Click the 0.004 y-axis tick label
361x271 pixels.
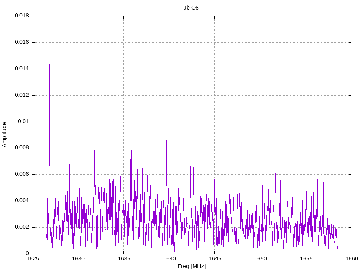[x=22, y=201]
